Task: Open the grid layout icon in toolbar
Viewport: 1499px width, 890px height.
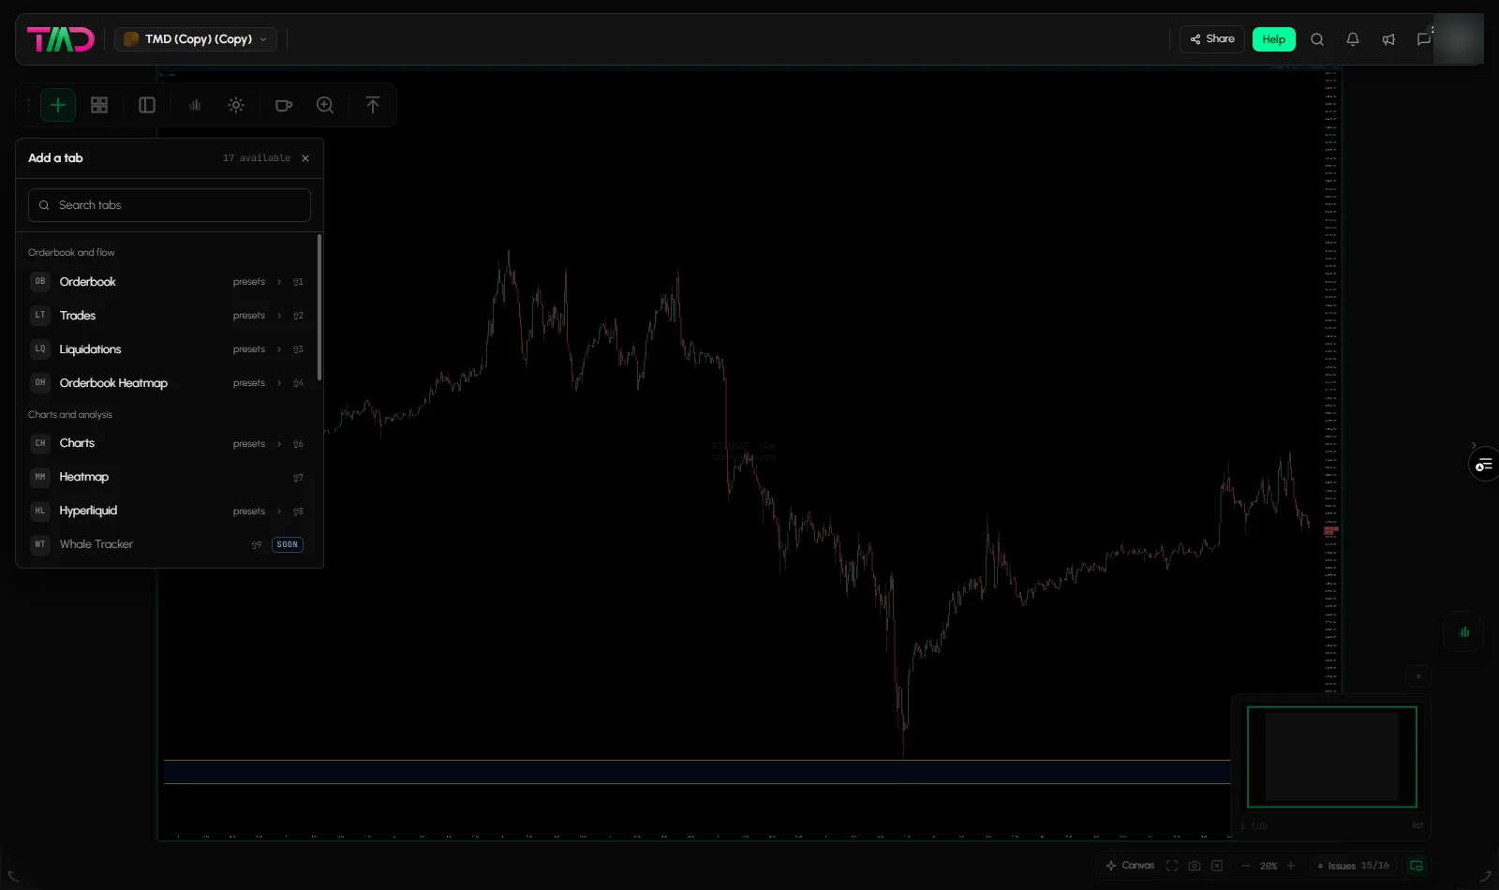Action: pyautogui.click(x=99, y=105)
